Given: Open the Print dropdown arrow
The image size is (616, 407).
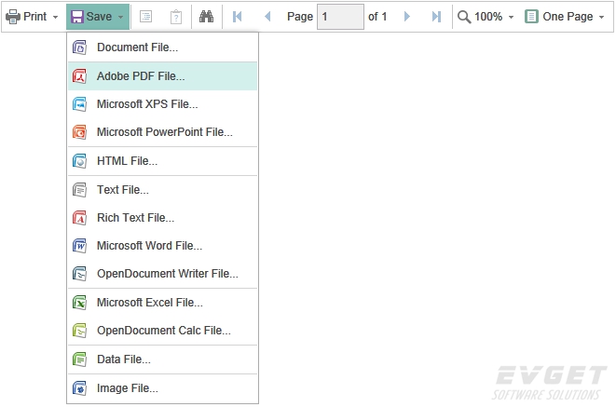Looking at the screenshot, I should click(x=55, y=17).
